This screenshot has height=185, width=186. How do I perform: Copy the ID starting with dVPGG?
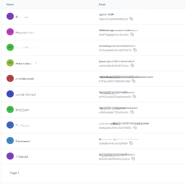point(135,97)
